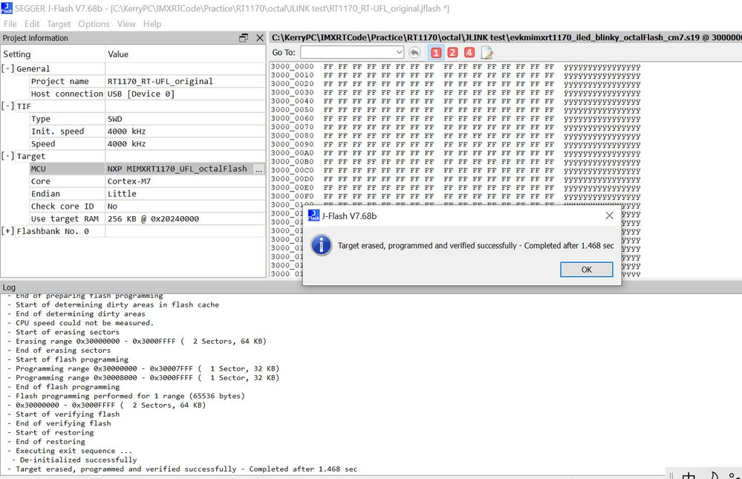Viewport: 742px width, 479px height.
Task: Open the File menu
Action: click(10, 24)
